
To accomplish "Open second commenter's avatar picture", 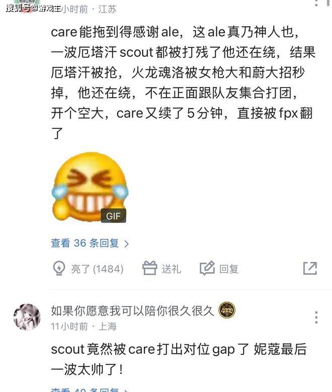I will [27, 317].
